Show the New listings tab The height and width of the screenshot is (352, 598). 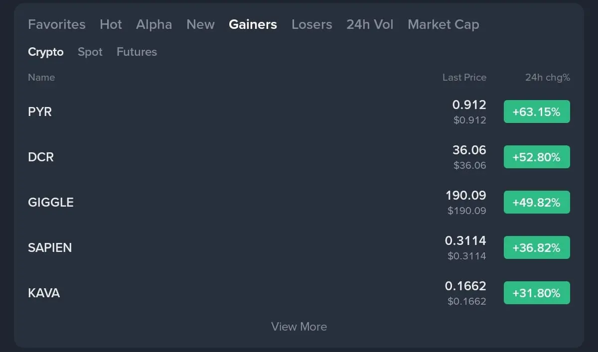tap(200, 24)
